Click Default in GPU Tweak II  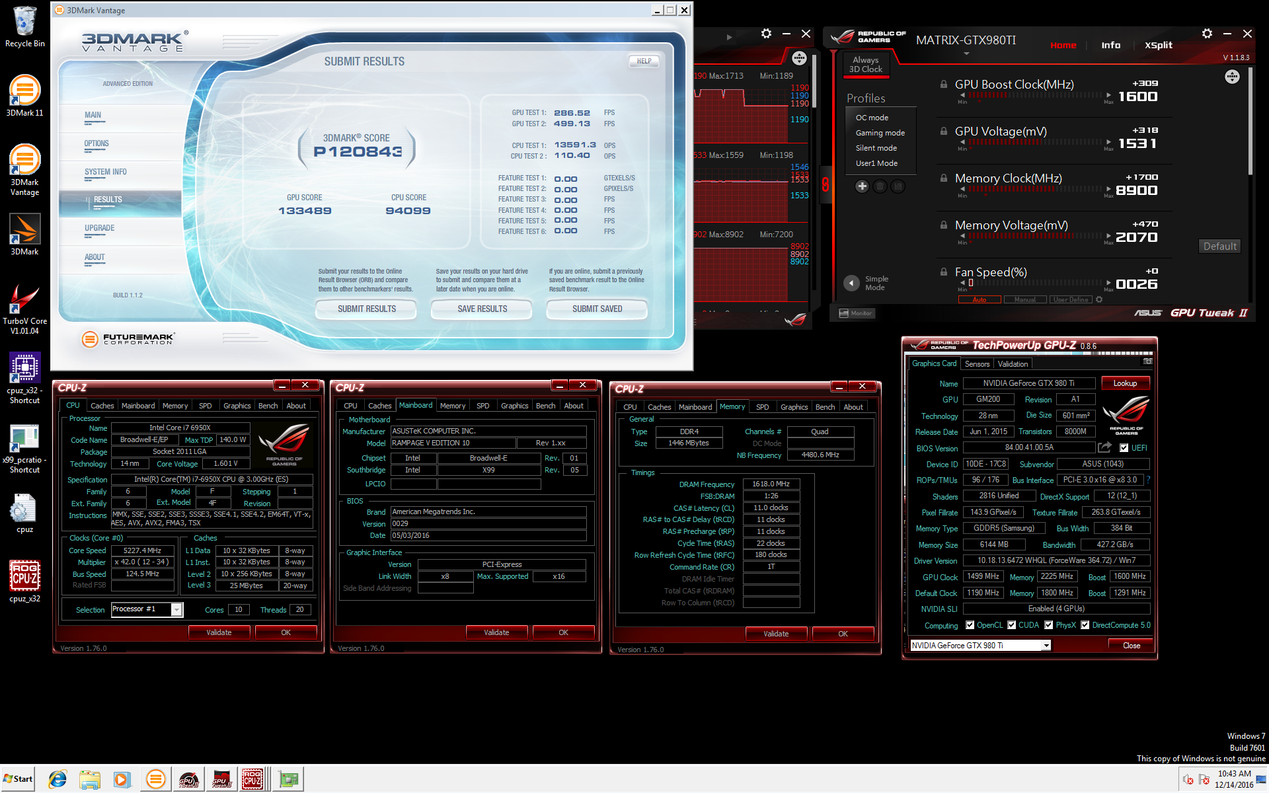[1219, 246]
